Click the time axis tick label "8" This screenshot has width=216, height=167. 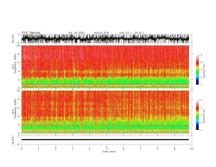point(158,149)
